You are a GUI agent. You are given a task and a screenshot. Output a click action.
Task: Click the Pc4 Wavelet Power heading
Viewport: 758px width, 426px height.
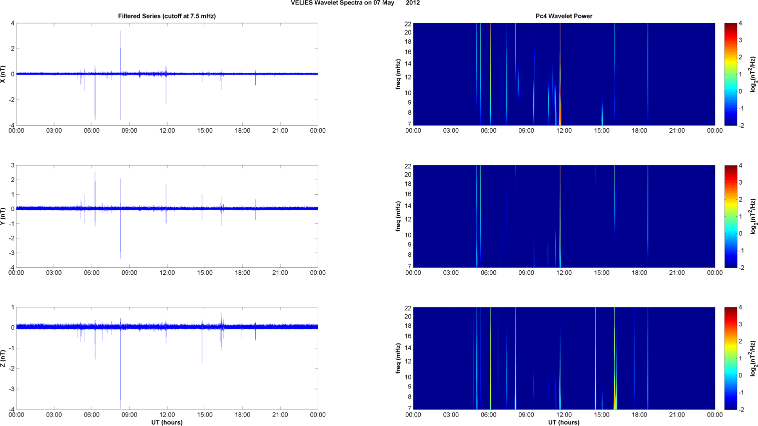pos(563,16)
